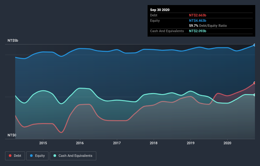260x166 pixels.
Task: Click the Sep 30 2020 tooltip date
Action: pos(160,10)
